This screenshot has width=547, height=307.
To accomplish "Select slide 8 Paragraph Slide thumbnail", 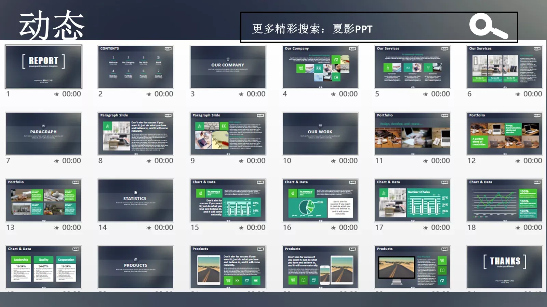I will coord(136,133).
